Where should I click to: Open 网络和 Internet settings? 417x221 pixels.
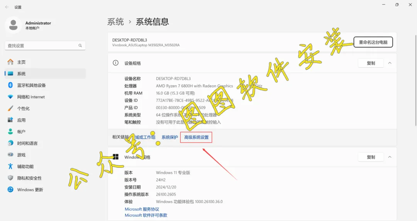(45, 97)
